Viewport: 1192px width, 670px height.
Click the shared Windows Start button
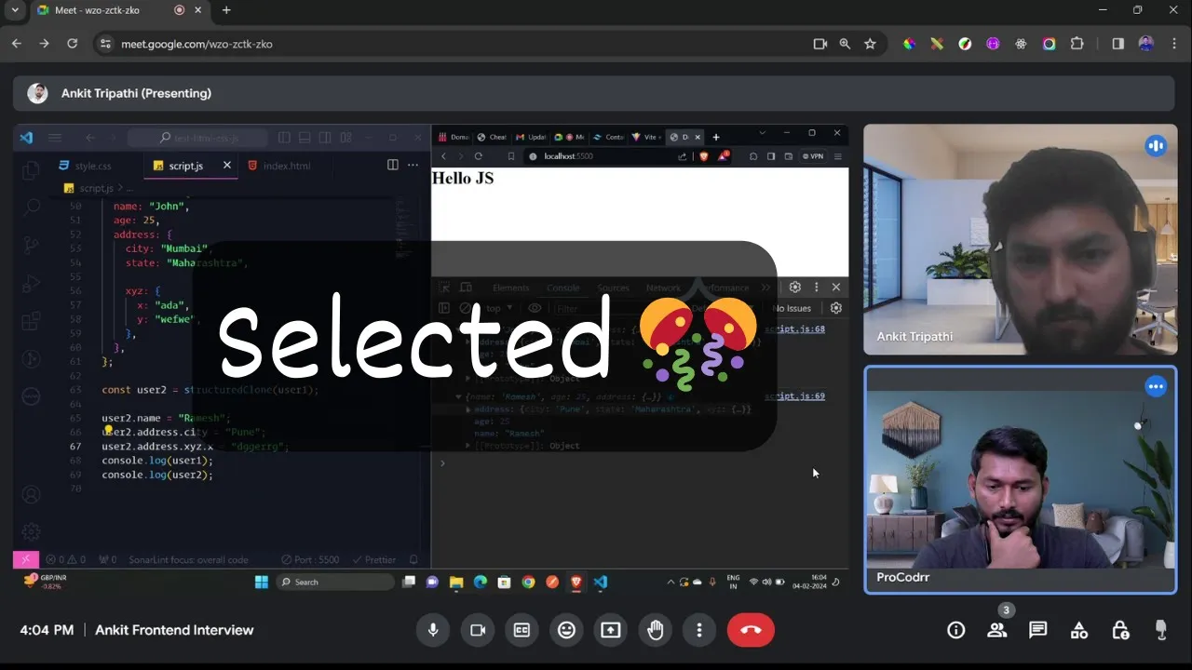coord(262,583)
